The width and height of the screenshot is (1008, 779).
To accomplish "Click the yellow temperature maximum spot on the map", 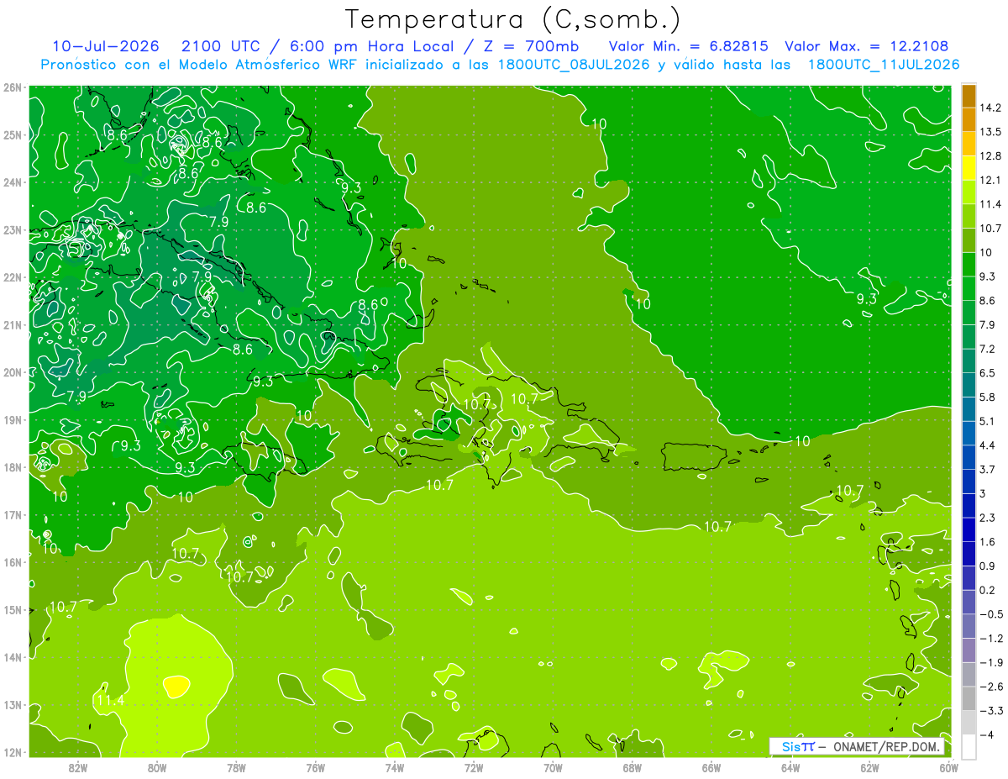I will coord(176,686).
